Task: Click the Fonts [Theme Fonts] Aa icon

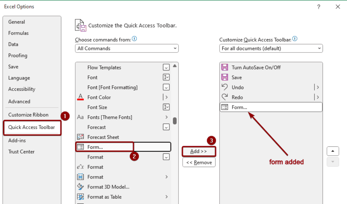Action: point(80,117)
